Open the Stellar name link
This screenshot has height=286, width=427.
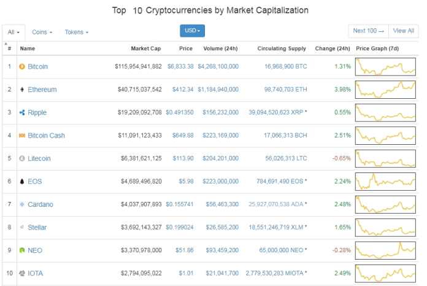click(37, 228)
